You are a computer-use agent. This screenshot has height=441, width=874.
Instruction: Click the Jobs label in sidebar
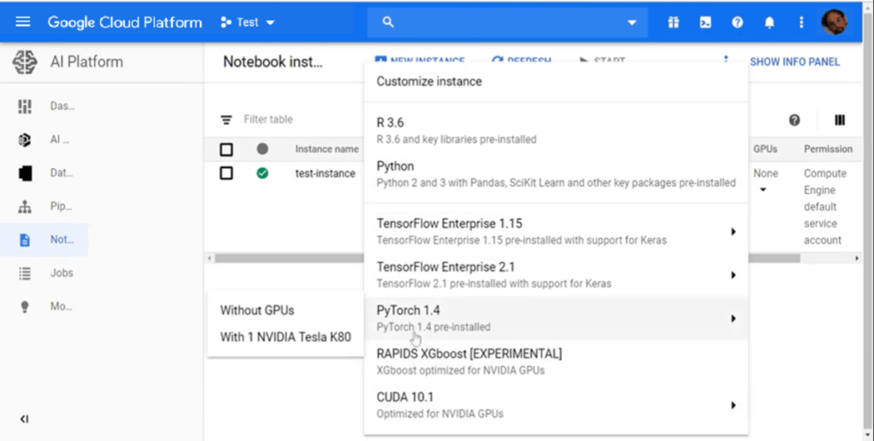(61, 273)
